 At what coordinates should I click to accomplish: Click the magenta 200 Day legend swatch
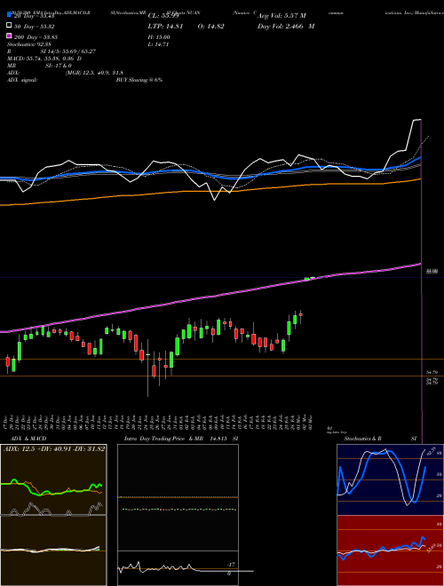pyautogui.click(x=9, y=36)
